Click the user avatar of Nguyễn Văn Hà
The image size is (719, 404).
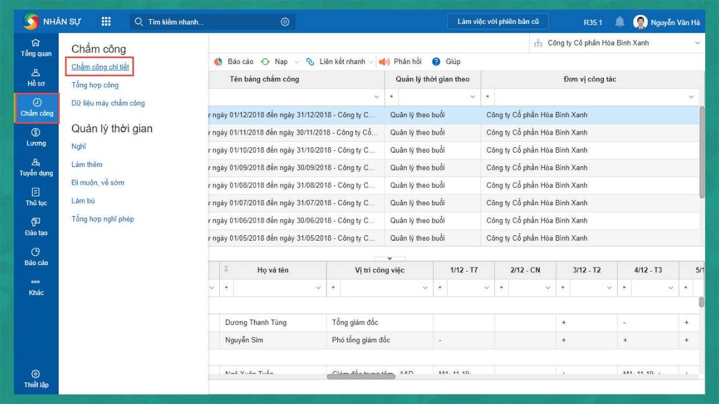coord(641,22)
